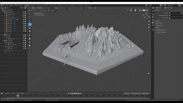Open the World properties tab
Image resolution: width=183 pixels, height=103 pixels.
pyautogui.click(x=153, y=25)
